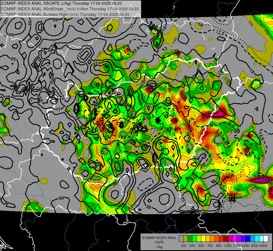Click the WindShear_ 0-6km title line
The image size is (273, 251).
(70, 9)
